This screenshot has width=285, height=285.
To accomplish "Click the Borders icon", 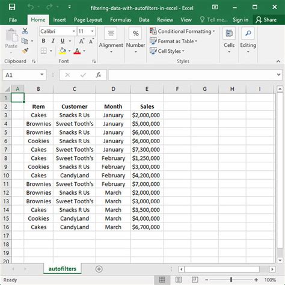I will pyautogui.click(x=43, y=51).
